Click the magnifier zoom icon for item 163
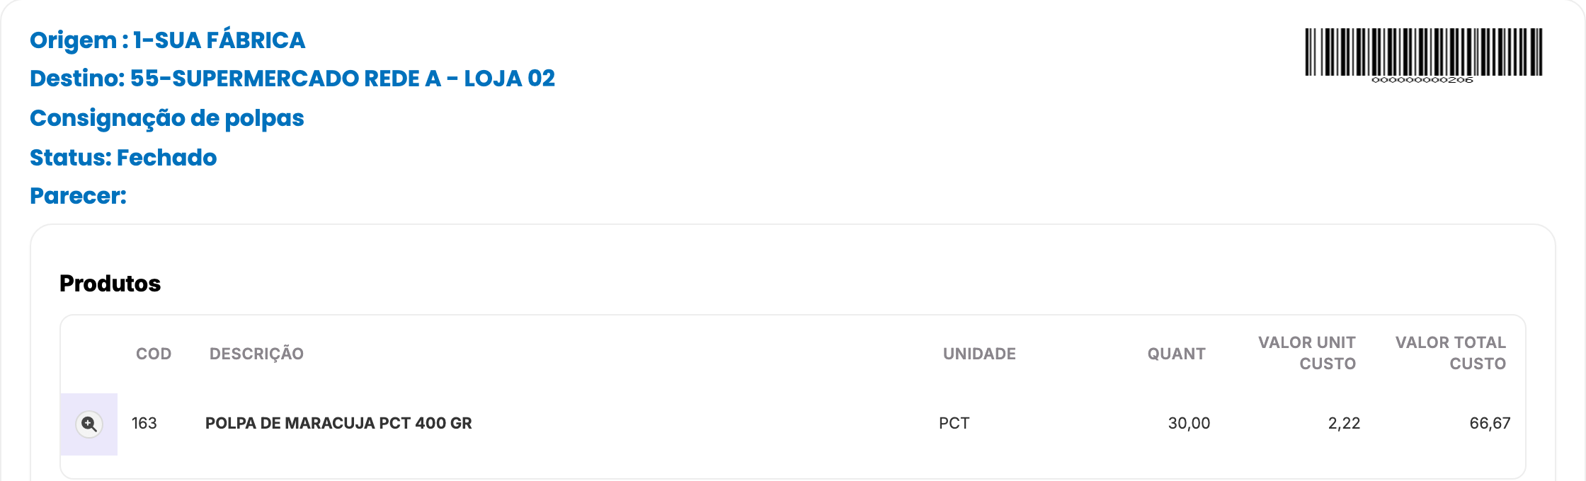Screen dimensions: 1586x481 [x=89, y=424]
